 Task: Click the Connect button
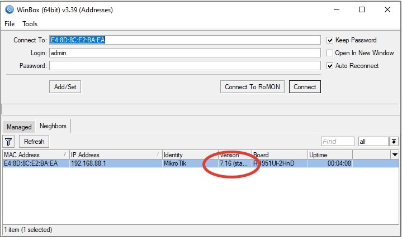point(305,87)
